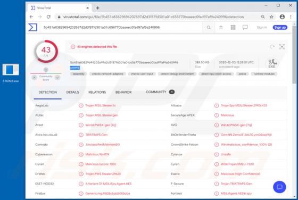Click the hash search input field
The image size is (298, 200).
(122, 28)
